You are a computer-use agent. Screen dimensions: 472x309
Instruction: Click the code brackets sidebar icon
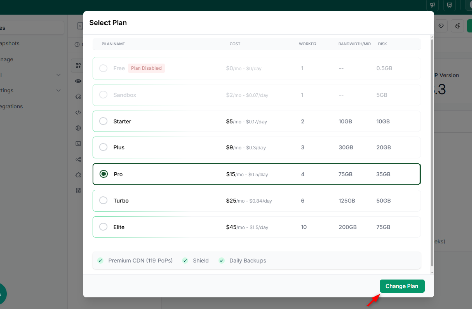(78, 112)
